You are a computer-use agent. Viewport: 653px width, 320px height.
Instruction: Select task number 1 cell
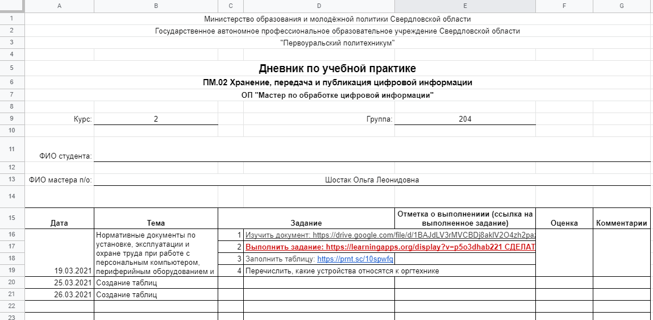click(x=231, y=235)
